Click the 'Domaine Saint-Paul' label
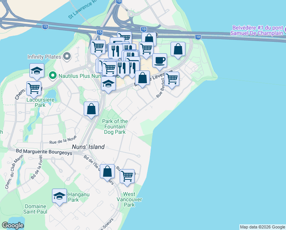This screenshot has width=286, height=230. pyautogui.click(x=35, y=209)
